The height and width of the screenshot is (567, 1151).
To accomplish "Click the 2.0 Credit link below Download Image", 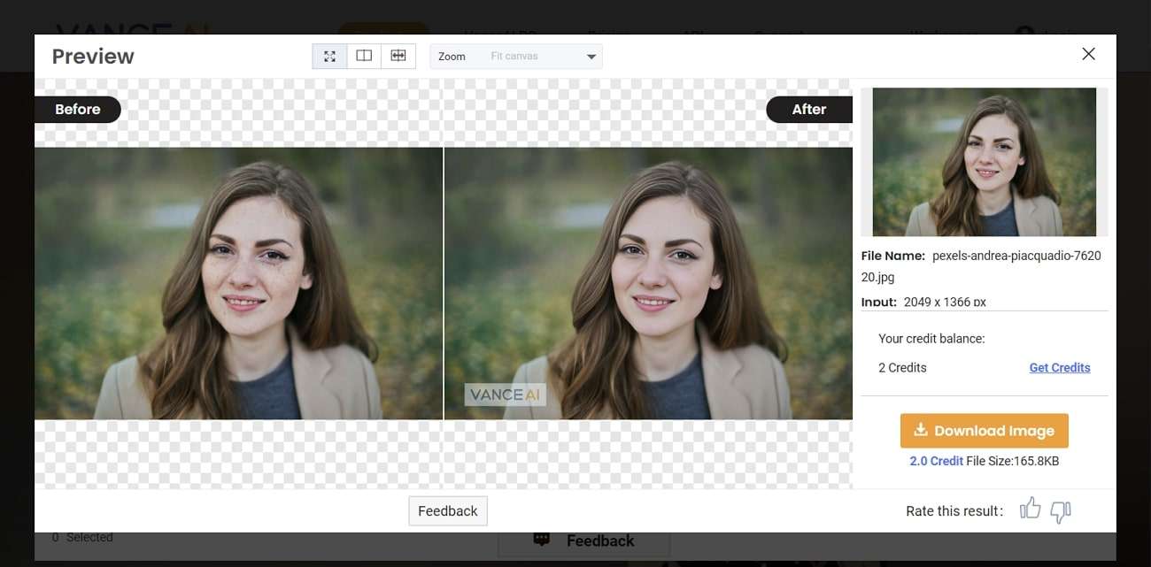I will point(935,461).
